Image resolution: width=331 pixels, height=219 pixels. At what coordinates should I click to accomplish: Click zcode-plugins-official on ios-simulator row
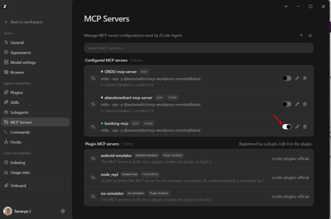click(290, 196)
